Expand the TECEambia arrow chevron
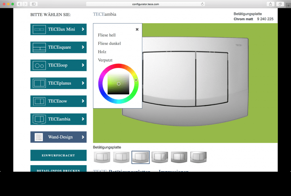The width and height of the screenshot is (291, 196). click(83, 119)
